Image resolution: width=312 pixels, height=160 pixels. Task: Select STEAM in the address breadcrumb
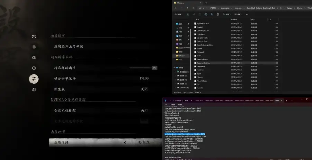(x=213, y=8)
